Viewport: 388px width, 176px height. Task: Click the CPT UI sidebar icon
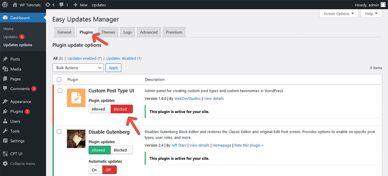point(5,154)
